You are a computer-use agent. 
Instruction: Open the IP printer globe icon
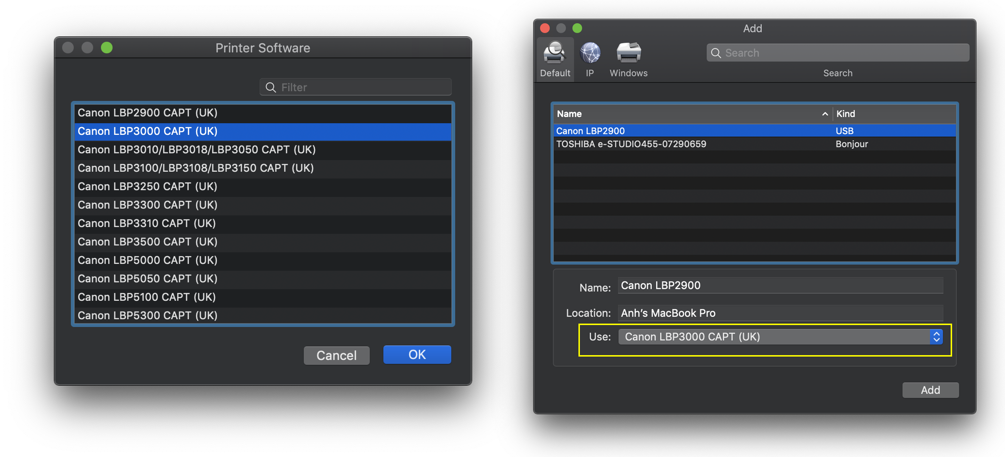click(590, 53)
